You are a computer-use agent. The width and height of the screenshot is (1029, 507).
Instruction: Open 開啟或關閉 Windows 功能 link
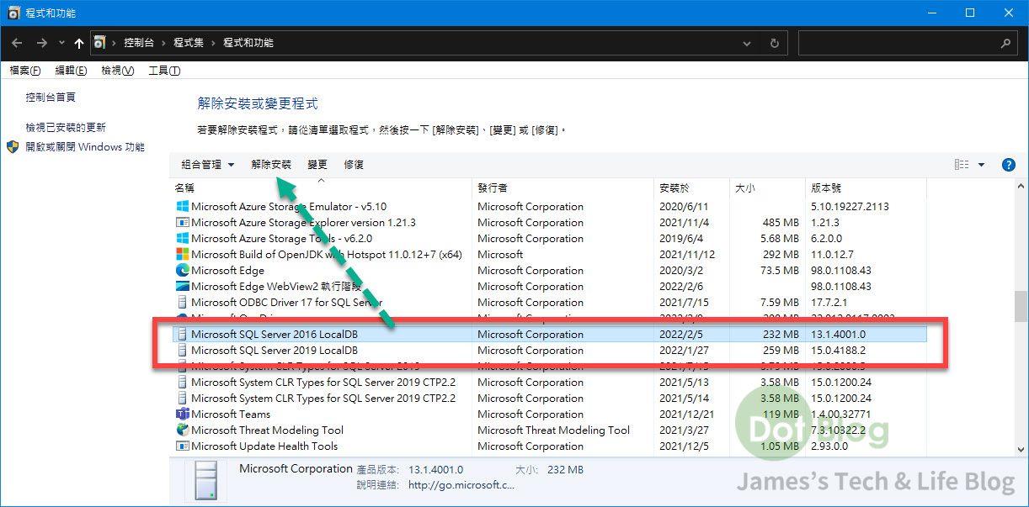(85, 147)
